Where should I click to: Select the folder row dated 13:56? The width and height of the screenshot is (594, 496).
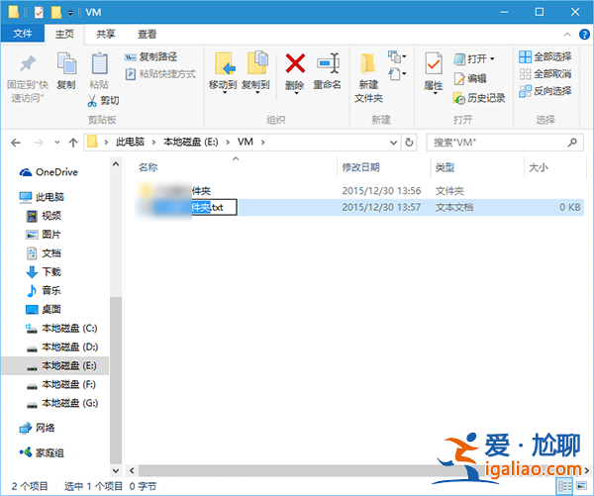(x=359, y=191)
